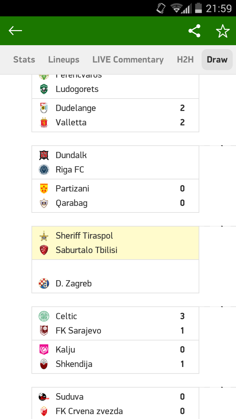Switch to LIVE Commentary tab
Viewport: 236px width, 419px height.
(x=128, y=60)
